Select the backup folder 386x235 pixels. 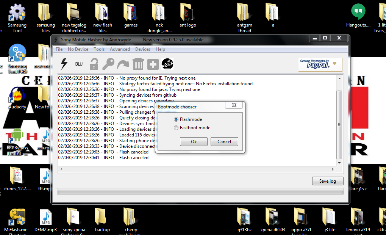click(x=102, y=220)
